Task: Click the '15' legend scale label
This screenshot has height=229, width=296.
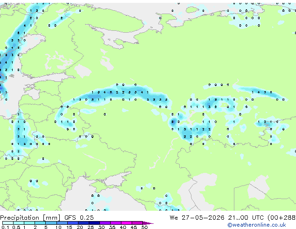Action: tap(69, 227)
